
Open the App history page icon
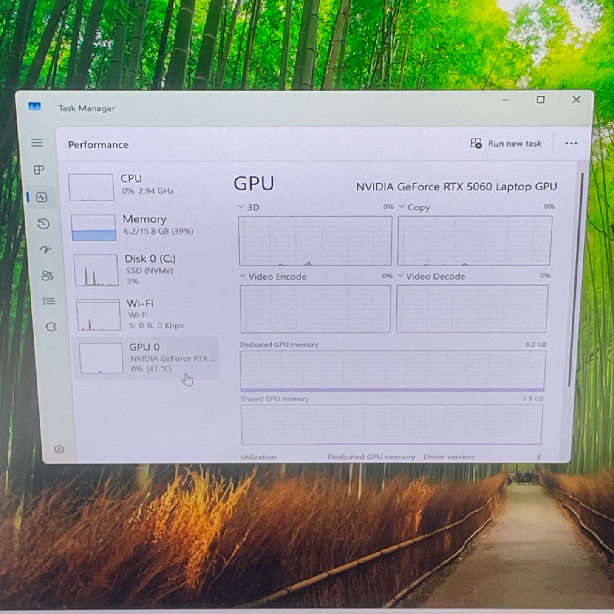click(x=44, y=224)
